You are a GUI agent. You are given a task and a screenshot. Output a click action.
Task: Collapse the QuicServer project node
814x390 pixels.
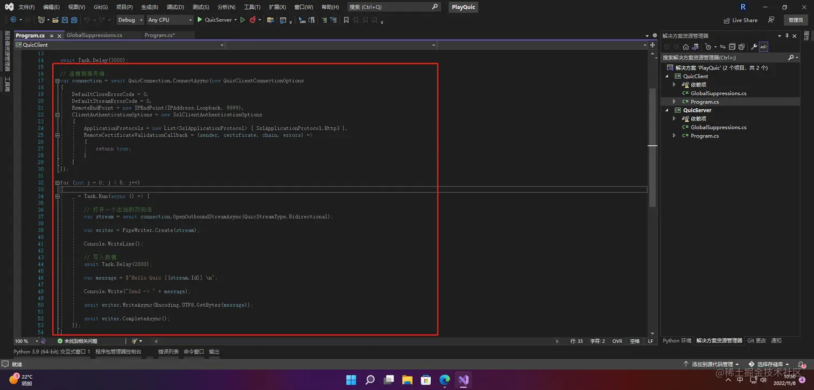pos(667,110)
